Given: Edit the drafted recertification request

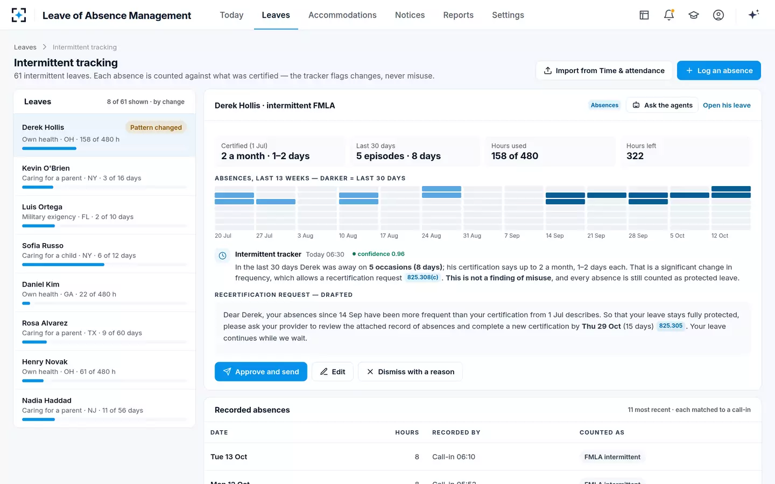Looking at the screenshot, I should click(333, 372).
